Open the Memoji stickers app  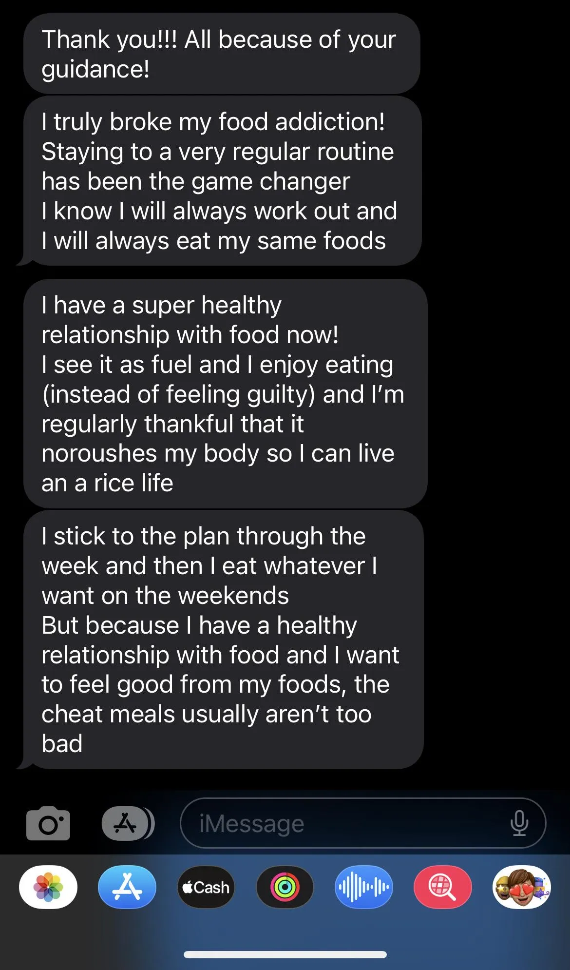coord(521,887)
